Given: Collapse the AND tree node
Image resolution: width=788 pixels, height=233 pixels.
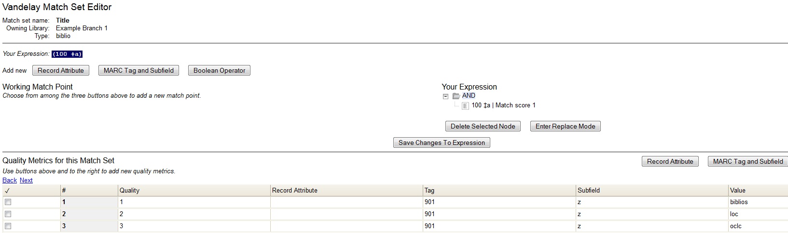Looking at the screenshot, I should pyautogui.click(x=445, y=96).
